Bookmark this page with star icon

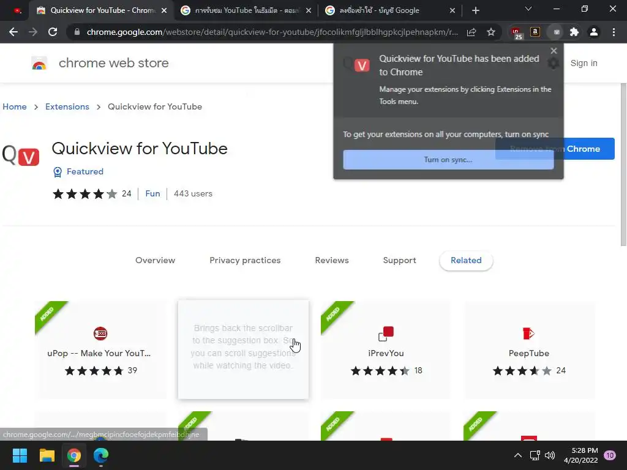click(491, 32)
